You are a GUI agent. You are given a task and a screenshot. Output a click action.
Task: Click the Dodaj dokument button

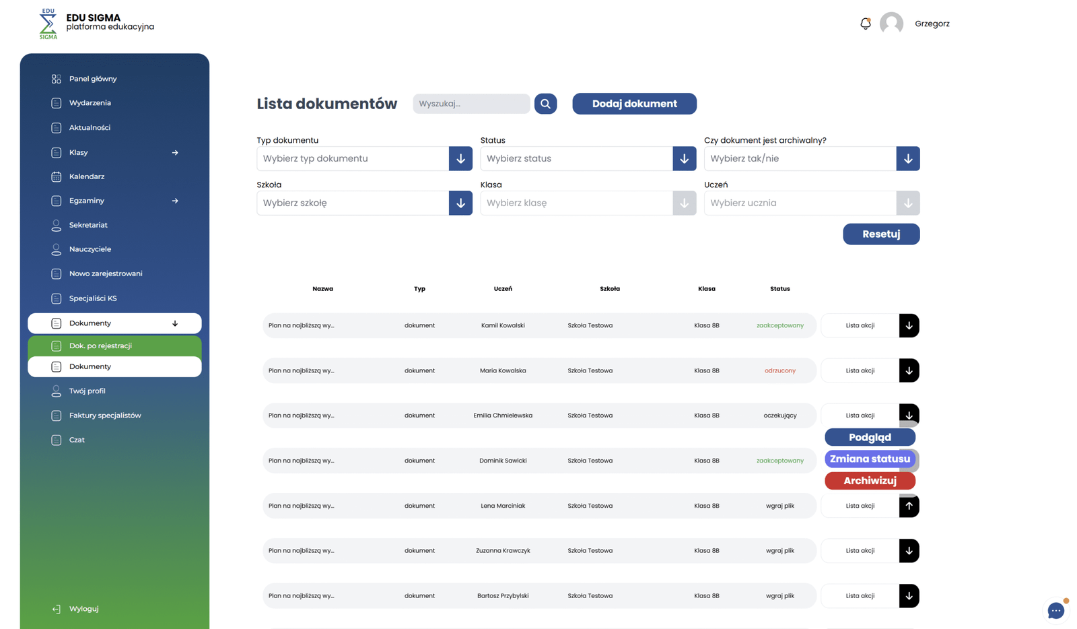coord(634,104)
